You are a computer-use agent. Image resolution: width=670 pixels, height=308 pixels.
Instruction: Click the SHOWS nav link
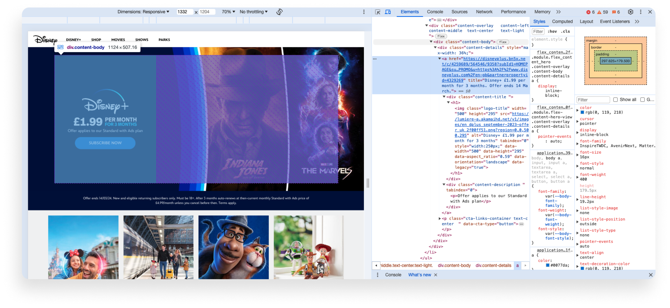coord(142,40)
